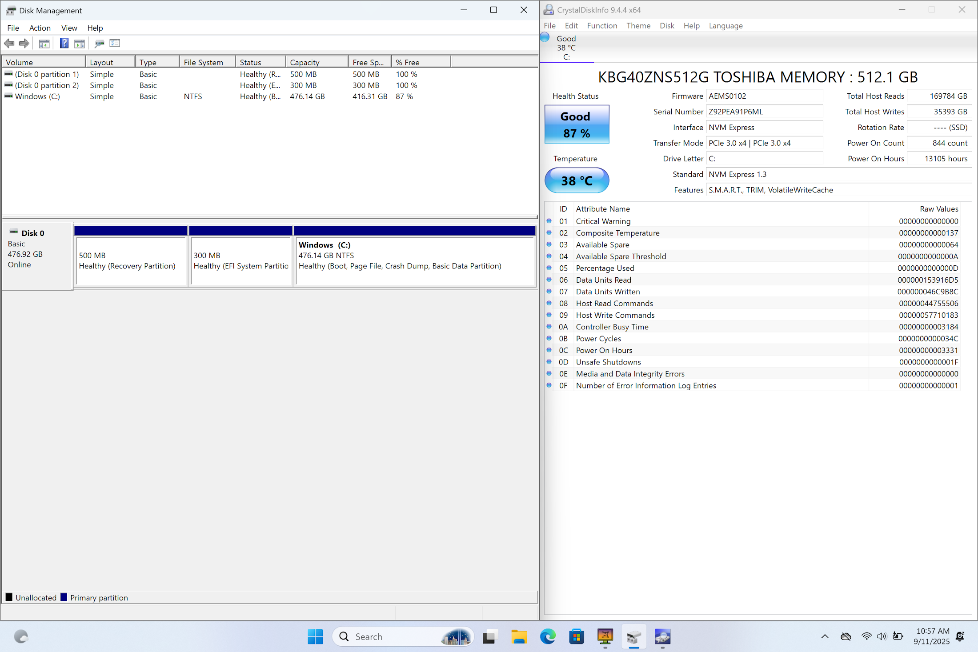Click Show/Hide Action Pane toolbar icon
Image resolution: width=978 pixels, height=652 pixels.
[80, 43]
